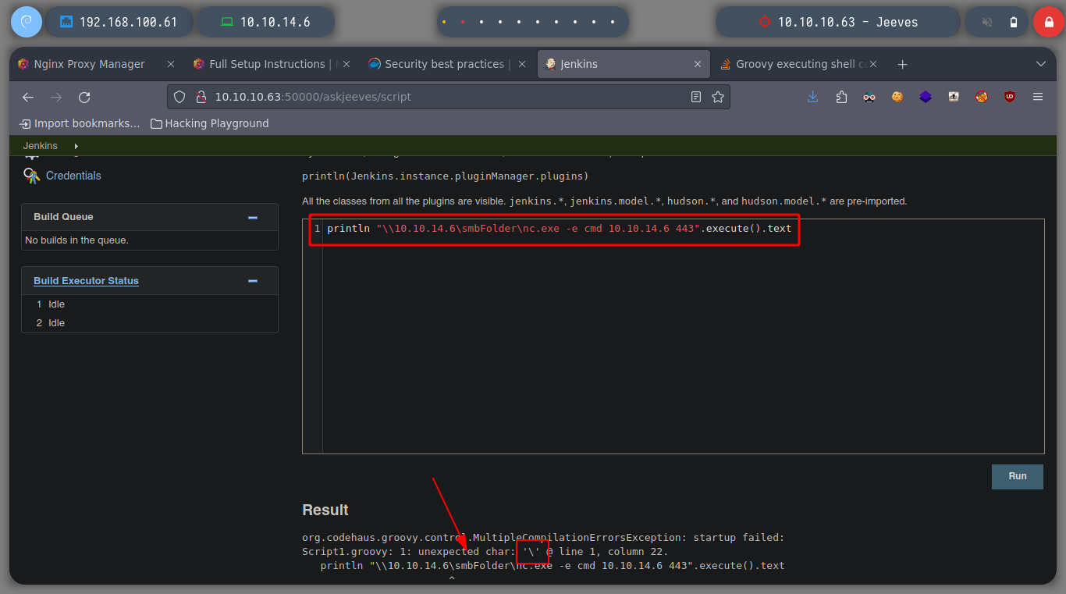Viewport: 1066px width, 594px height.
Task: Open a new browser tab
Action: (903, 64)
